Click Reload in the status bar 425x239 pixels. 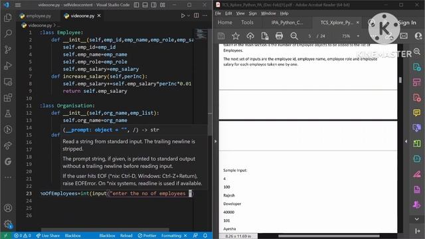tap(126, 236)
